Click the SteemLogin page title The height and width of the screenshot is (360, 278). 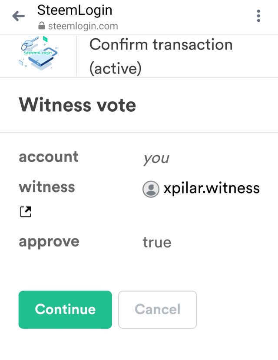tap(75, 10)
